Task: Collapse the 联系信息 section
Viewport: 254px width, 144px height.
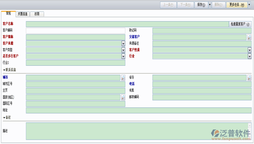Action: pos(4,70)
